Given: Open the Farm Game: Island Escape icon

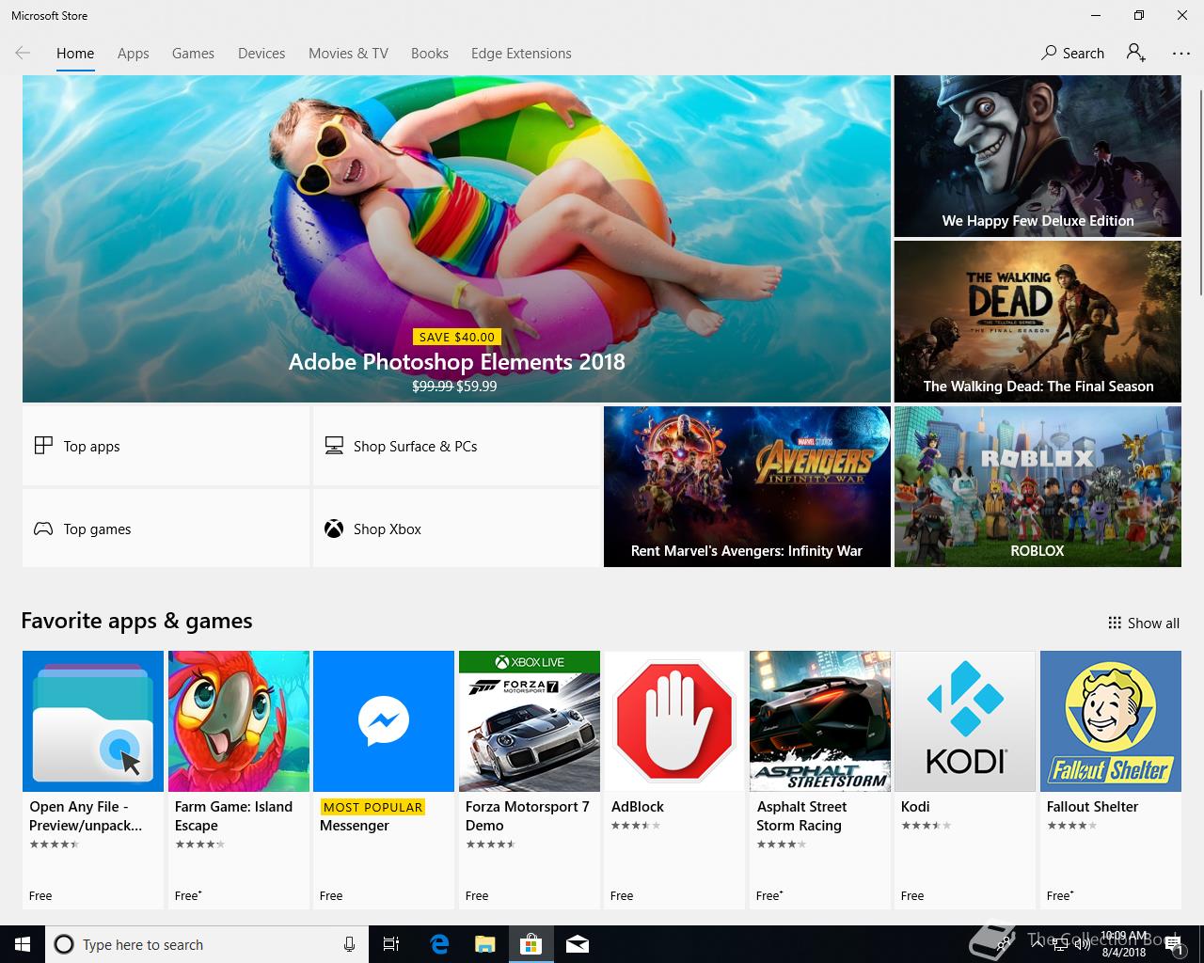Looking at the screenshot, I should coord(239,721).
